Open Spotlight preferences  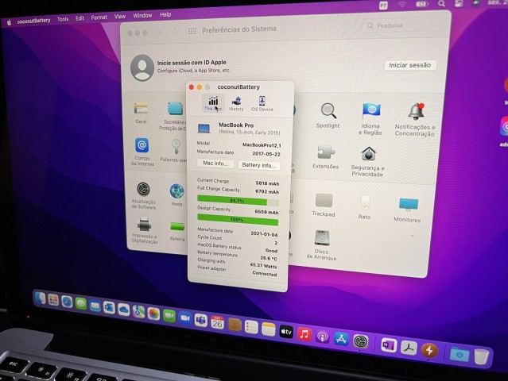[x=328, y=115]
